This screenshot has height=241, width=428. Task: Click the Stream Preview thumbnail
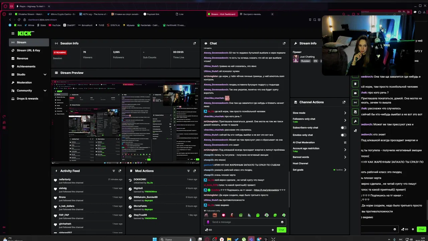point(125,122)
